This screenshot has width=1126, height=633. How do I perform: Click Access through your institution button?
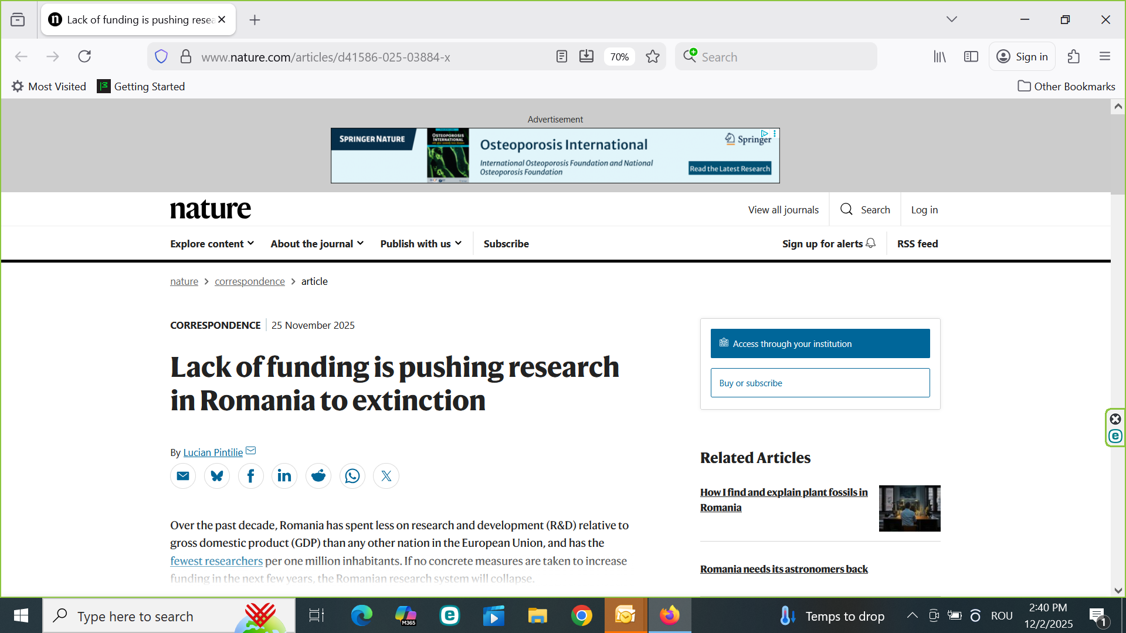pos(820,343)
